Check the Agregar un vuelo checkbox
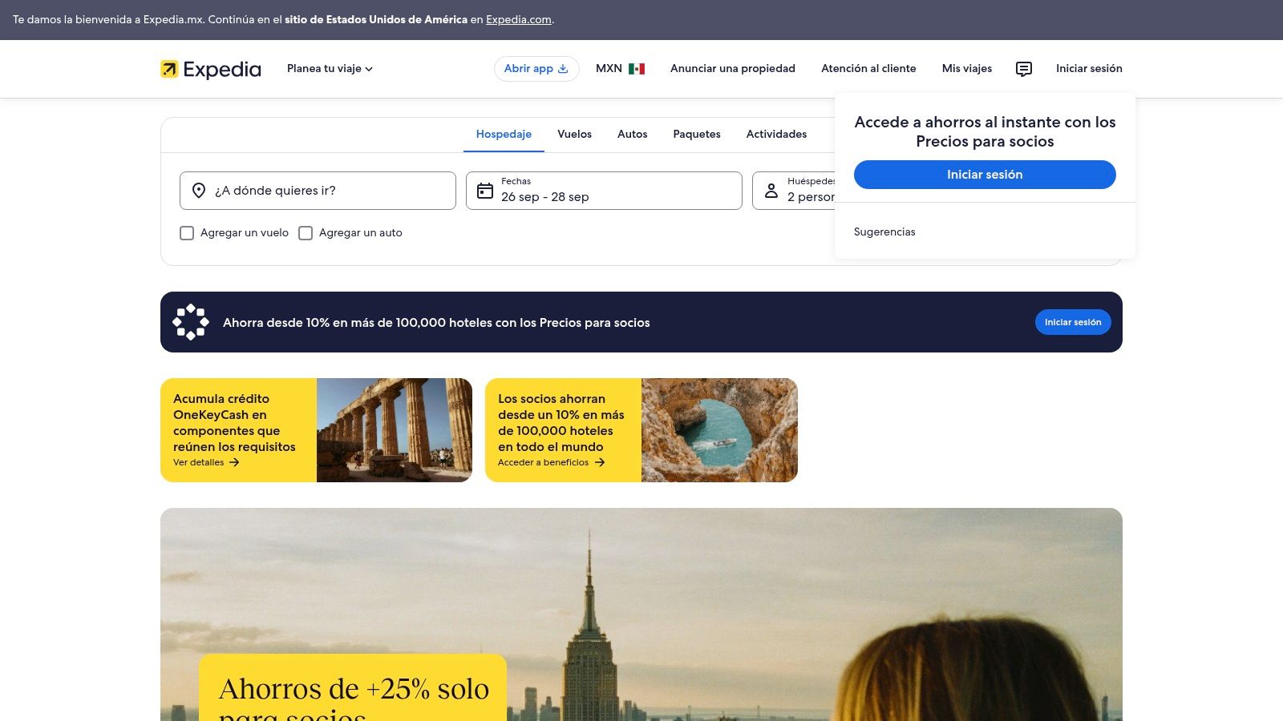 (x=187, y=233)
